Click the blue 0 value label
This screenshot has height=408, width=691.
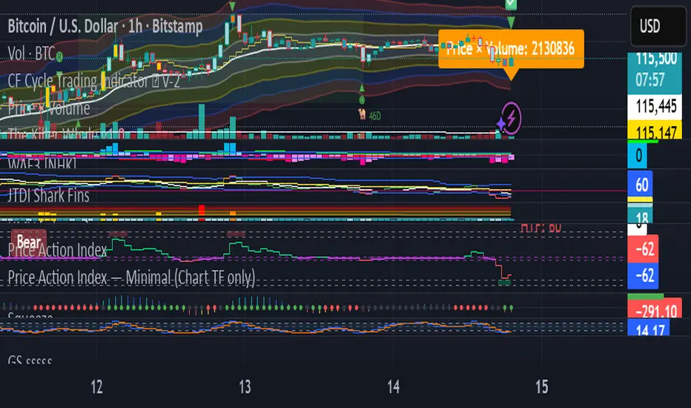(x=637, y=156)
